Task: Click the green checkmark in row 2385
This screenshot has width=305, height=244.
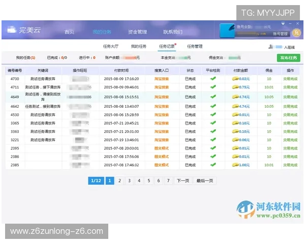Action: pos(213,165)
